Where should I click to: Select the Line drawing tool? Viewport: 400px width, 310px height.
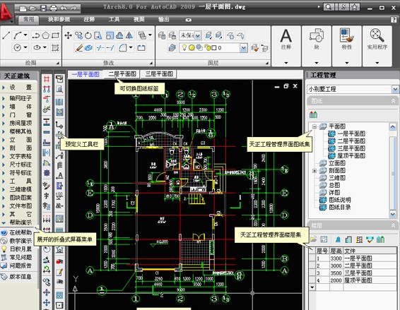click(6, 35)
